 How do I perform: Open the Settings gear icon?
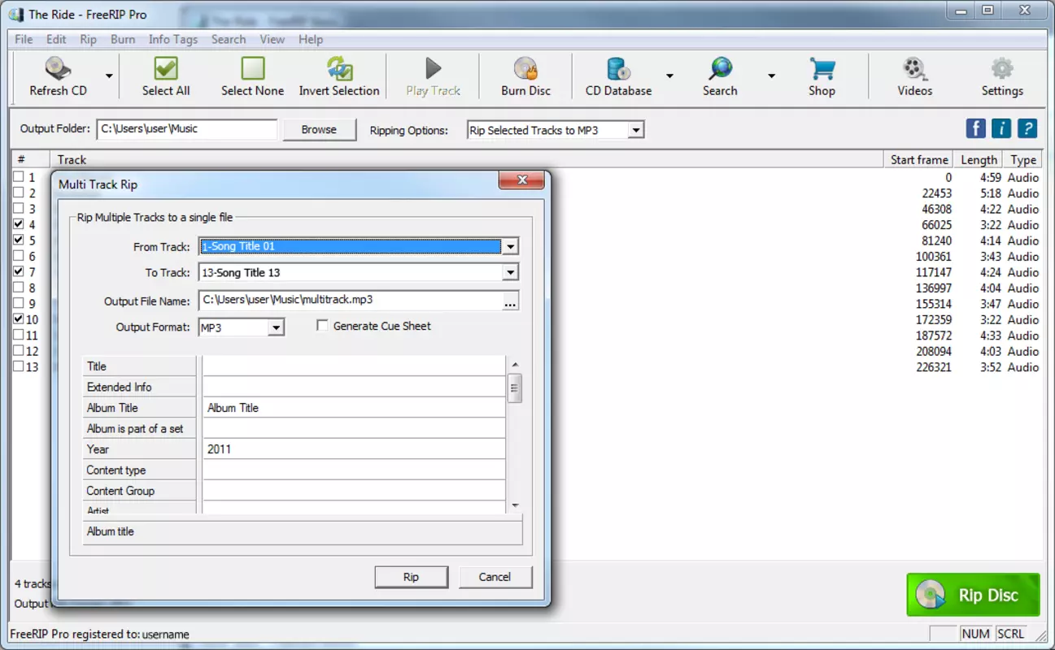(x=1002, y=69)
